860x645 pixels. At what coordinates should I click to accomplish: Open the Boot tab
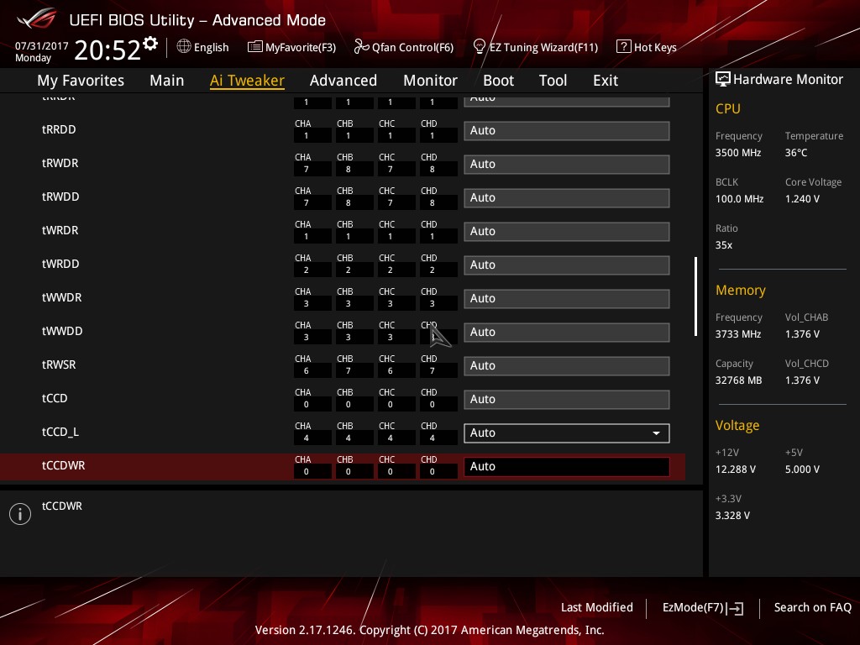click(498, 81)
